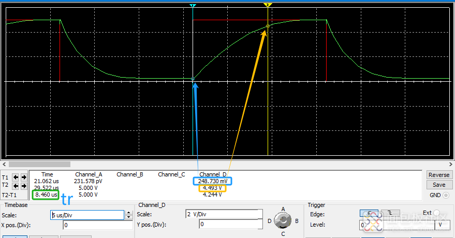Shift cursor T2 left using its arrow
The width and height of the screenshot is (455, 238).
point(16,186)
